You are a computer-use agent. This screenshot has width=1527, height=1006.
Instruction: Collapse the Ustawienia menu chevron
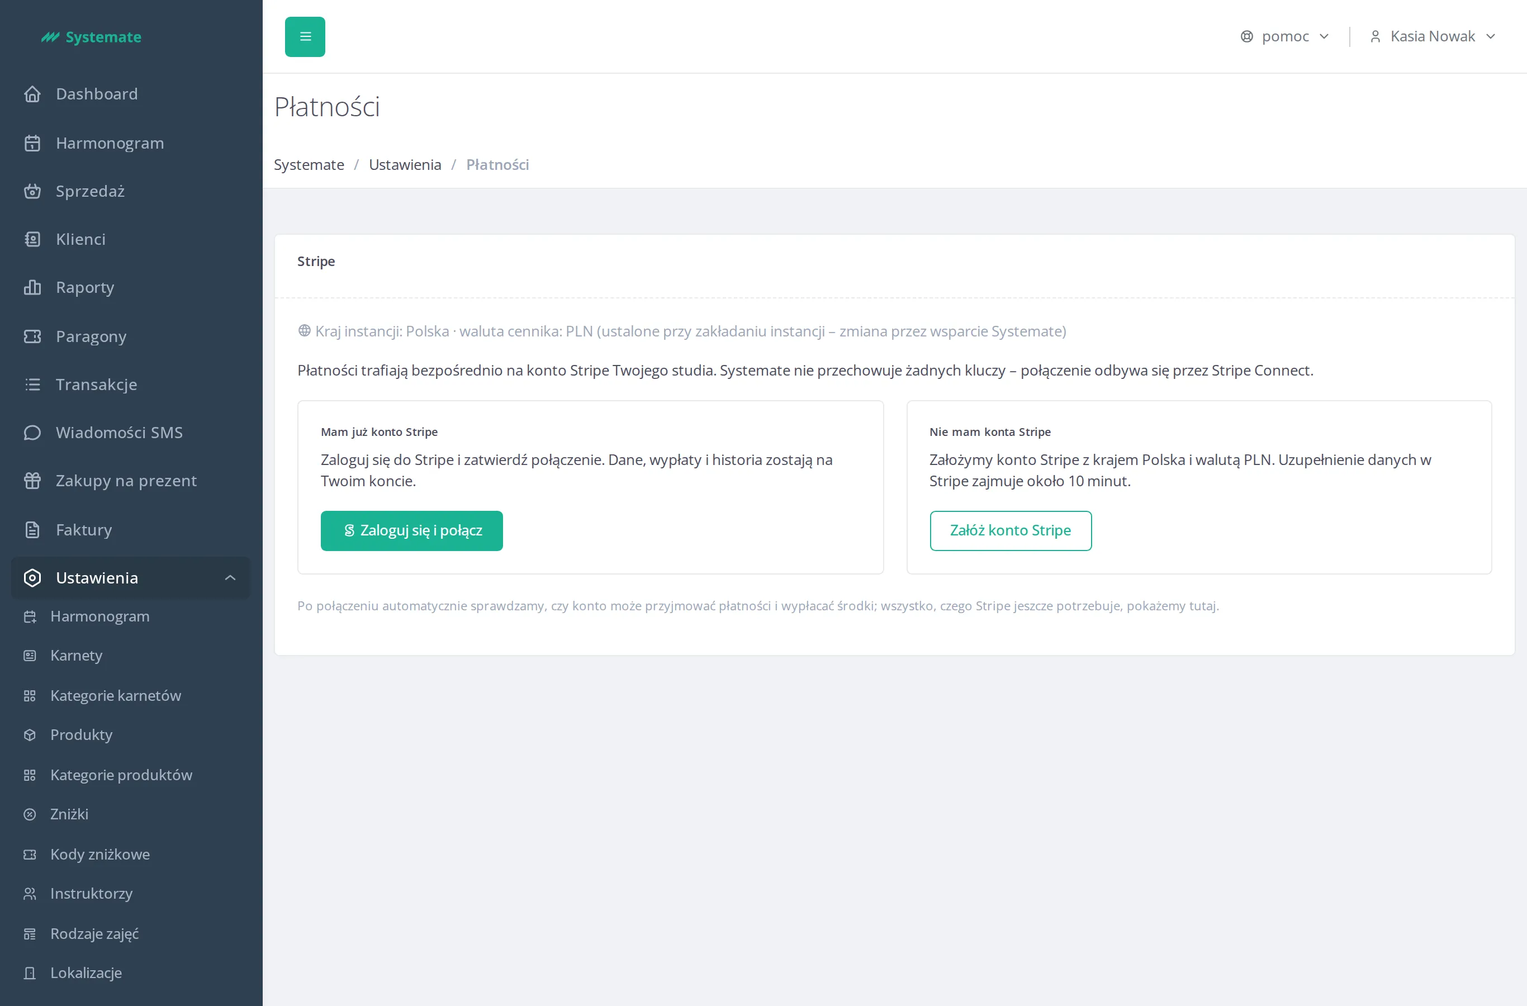coord(230,578)
